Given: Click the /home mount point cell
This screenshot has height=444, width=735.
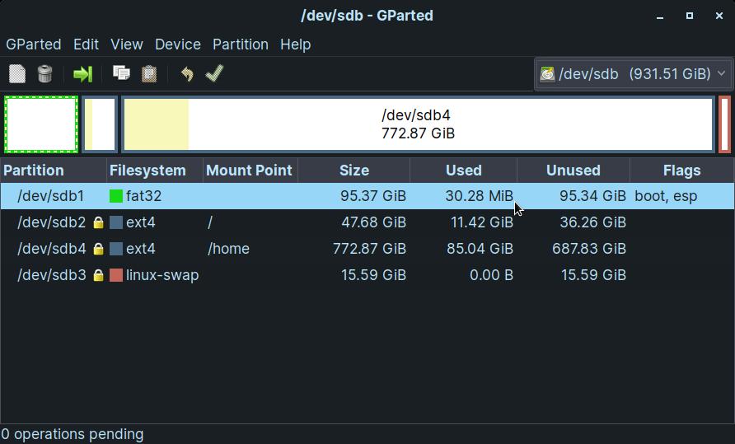Looking at the screenshot, I should pos(228,249).
